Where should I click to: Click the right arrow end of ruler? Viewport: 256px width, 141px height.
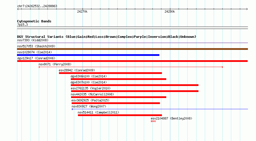(247, 9)
